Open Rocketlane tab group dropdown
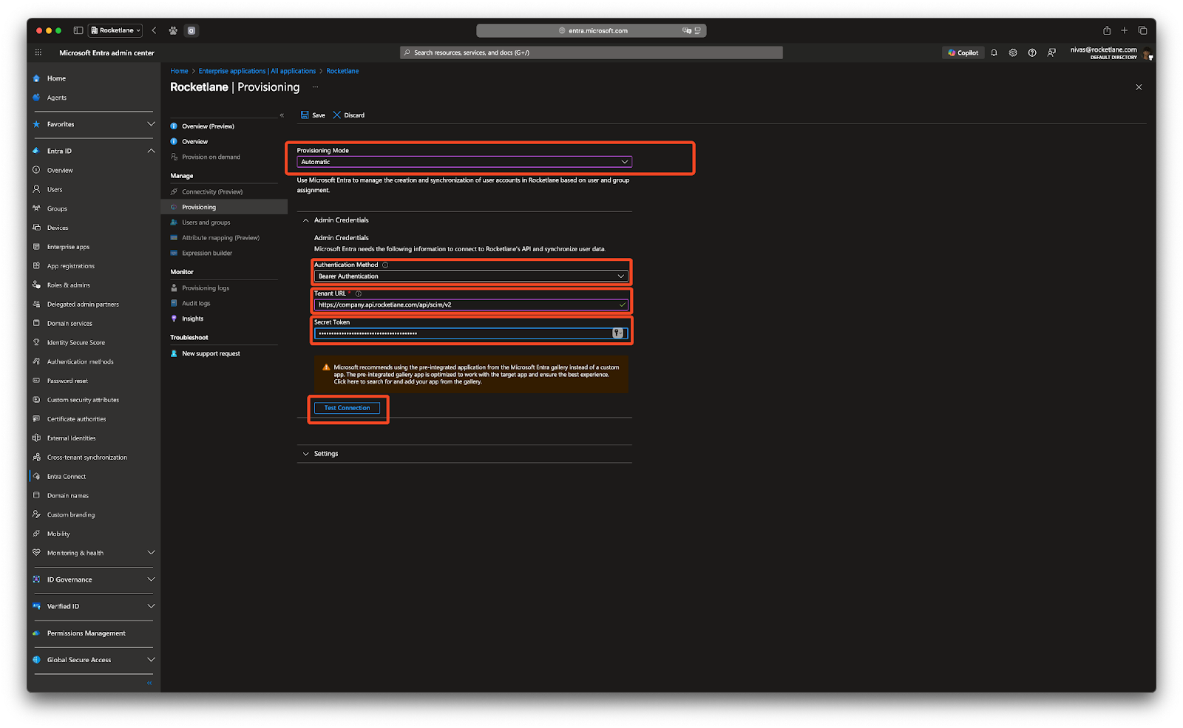This screenshot has width=1183, height=728. coord(115,30)
